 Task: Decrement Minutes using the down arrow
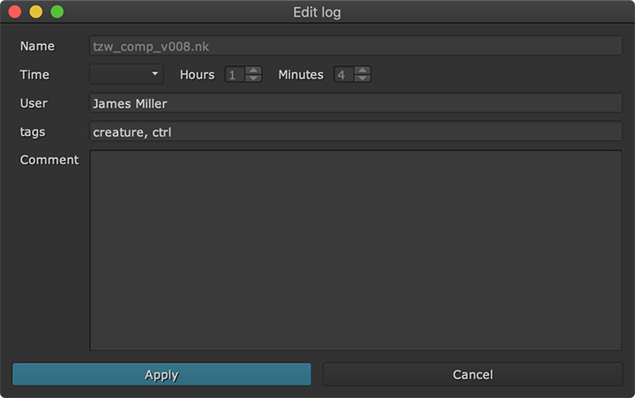click(x=362, y=79)
